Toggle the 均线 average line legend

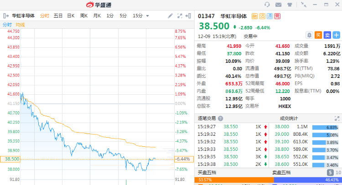[x=20, y=25]
